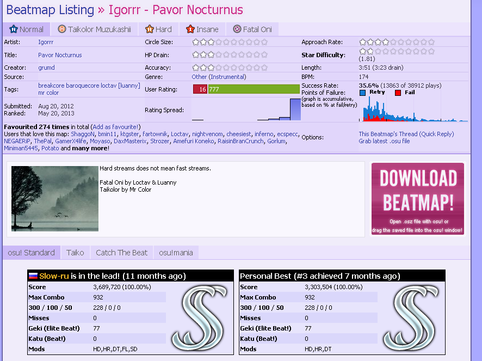Open the Other genre link
The height and width of the screenshot is (361, 482).
point(199,77)
